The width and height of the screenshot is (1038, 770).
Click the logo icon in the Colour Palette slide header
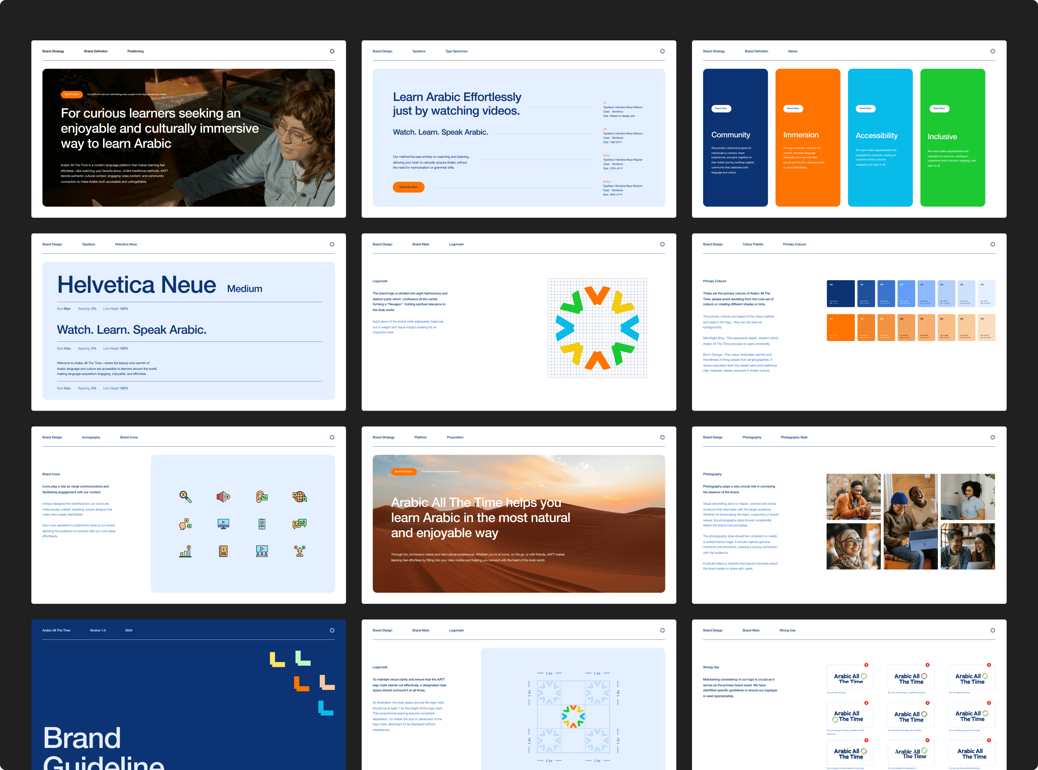[993, 244]
